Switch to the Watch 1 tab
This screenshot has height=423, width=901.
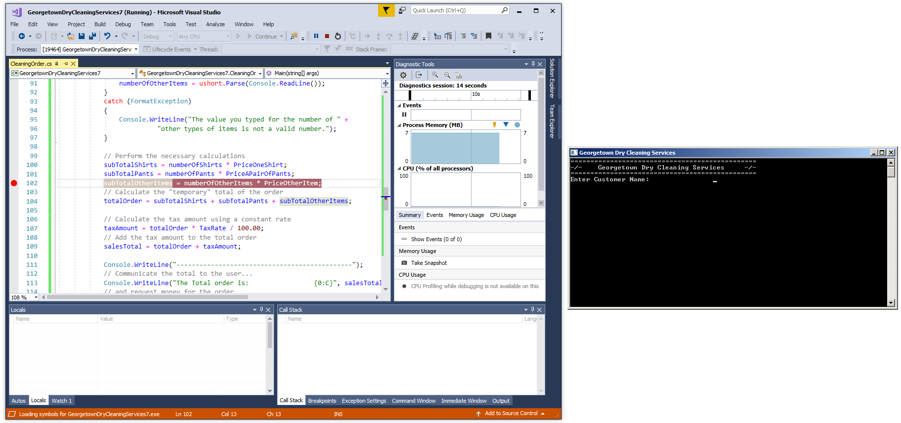[62, 401]
